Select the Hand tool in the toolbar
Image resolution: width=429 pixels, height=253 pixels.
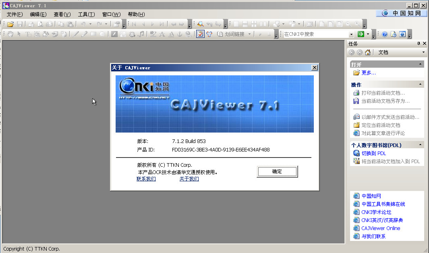[10, 34]
